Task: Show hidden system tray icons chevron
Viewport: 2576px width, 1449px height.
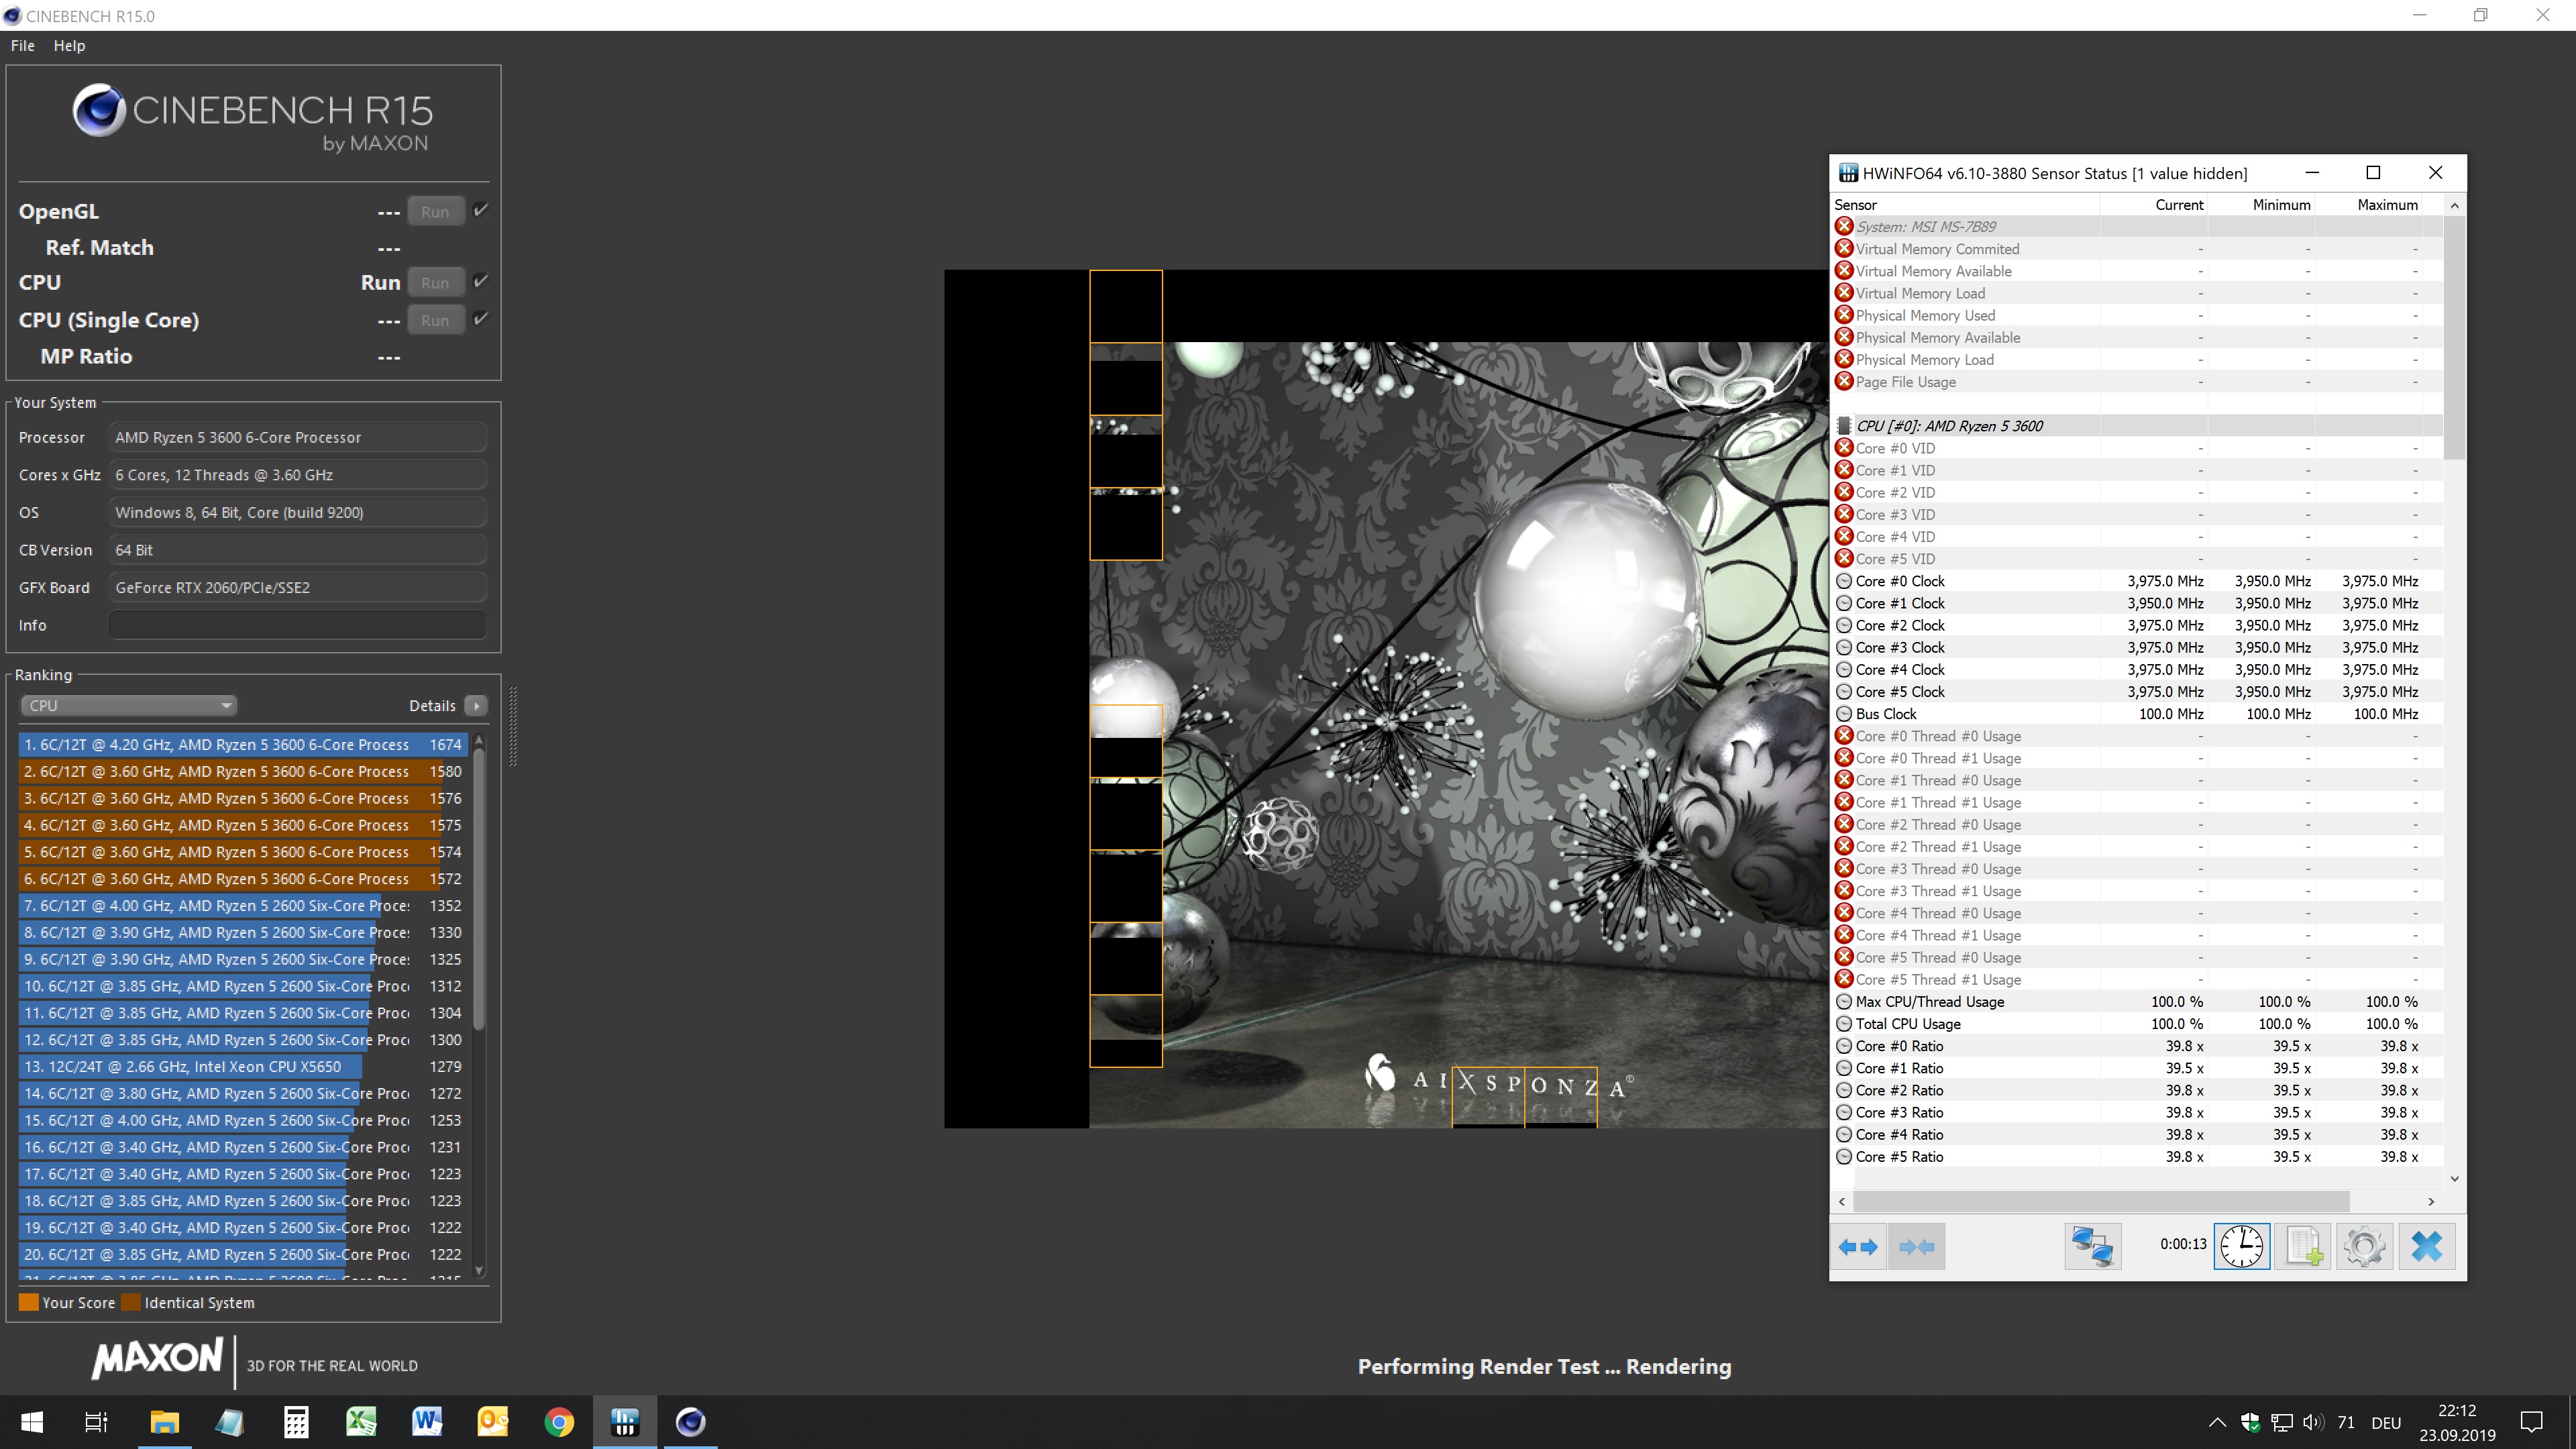Action: pos(2217,1422)
